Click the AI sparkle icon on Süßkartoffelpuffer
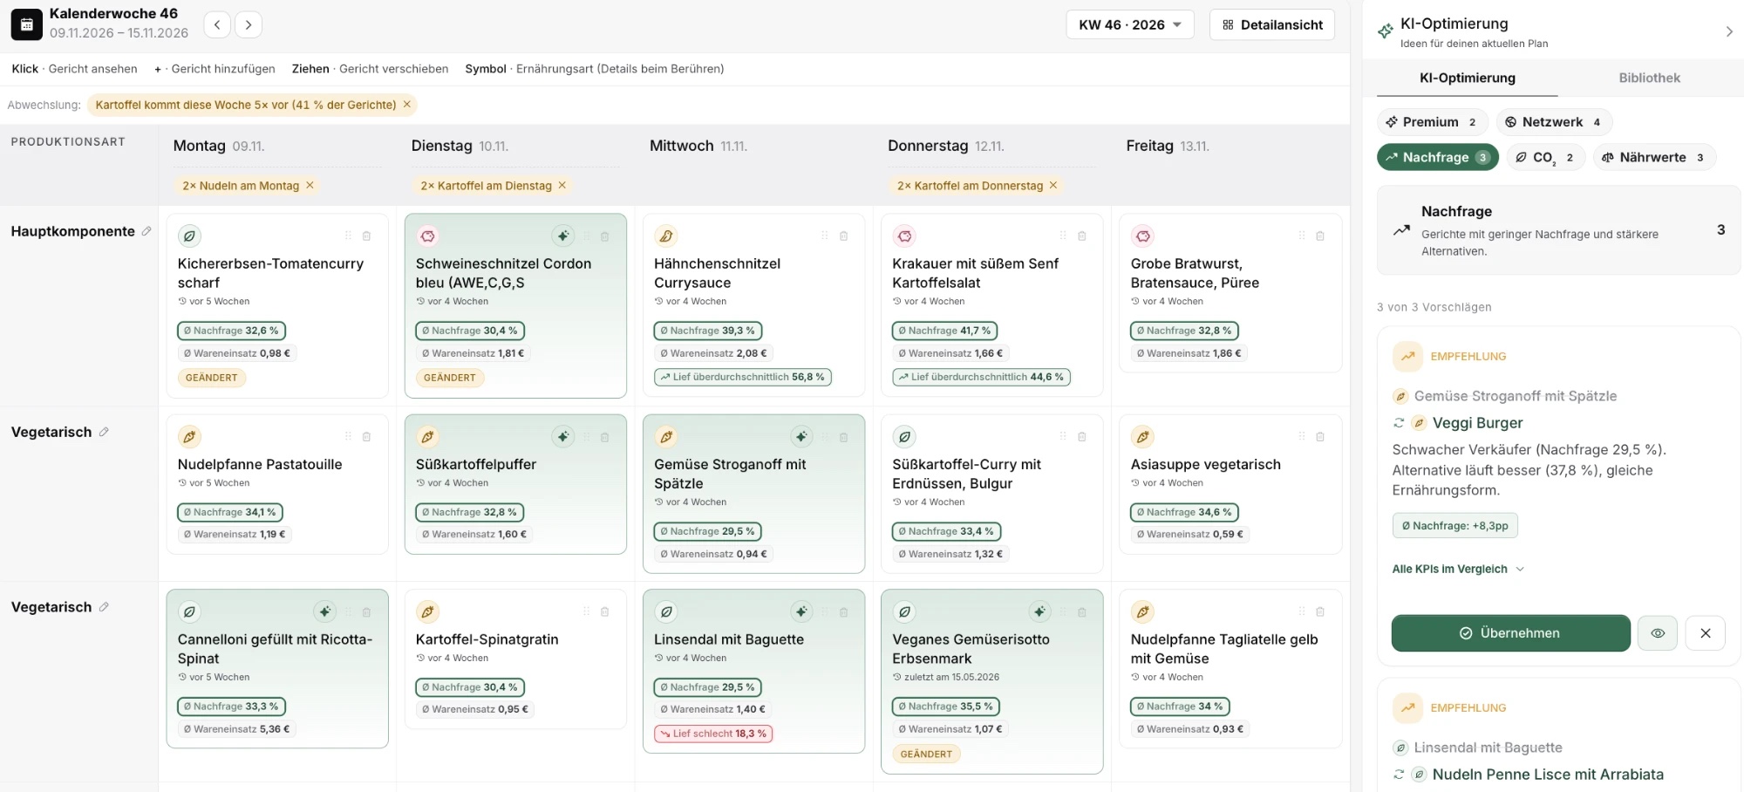 pyautogui.click(x=563, y=437)
